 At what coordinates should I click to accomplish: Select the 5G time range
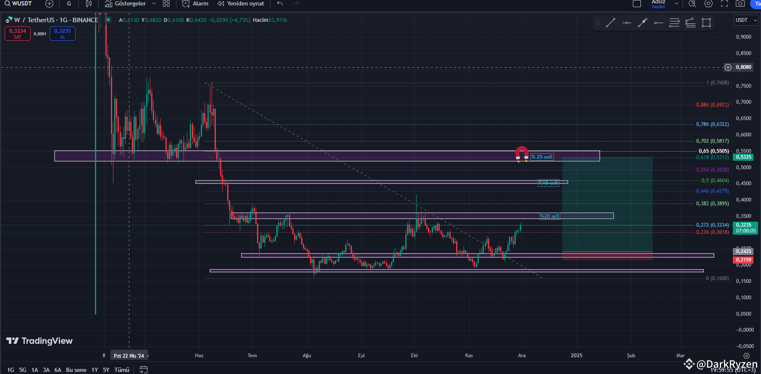[23, 370]
